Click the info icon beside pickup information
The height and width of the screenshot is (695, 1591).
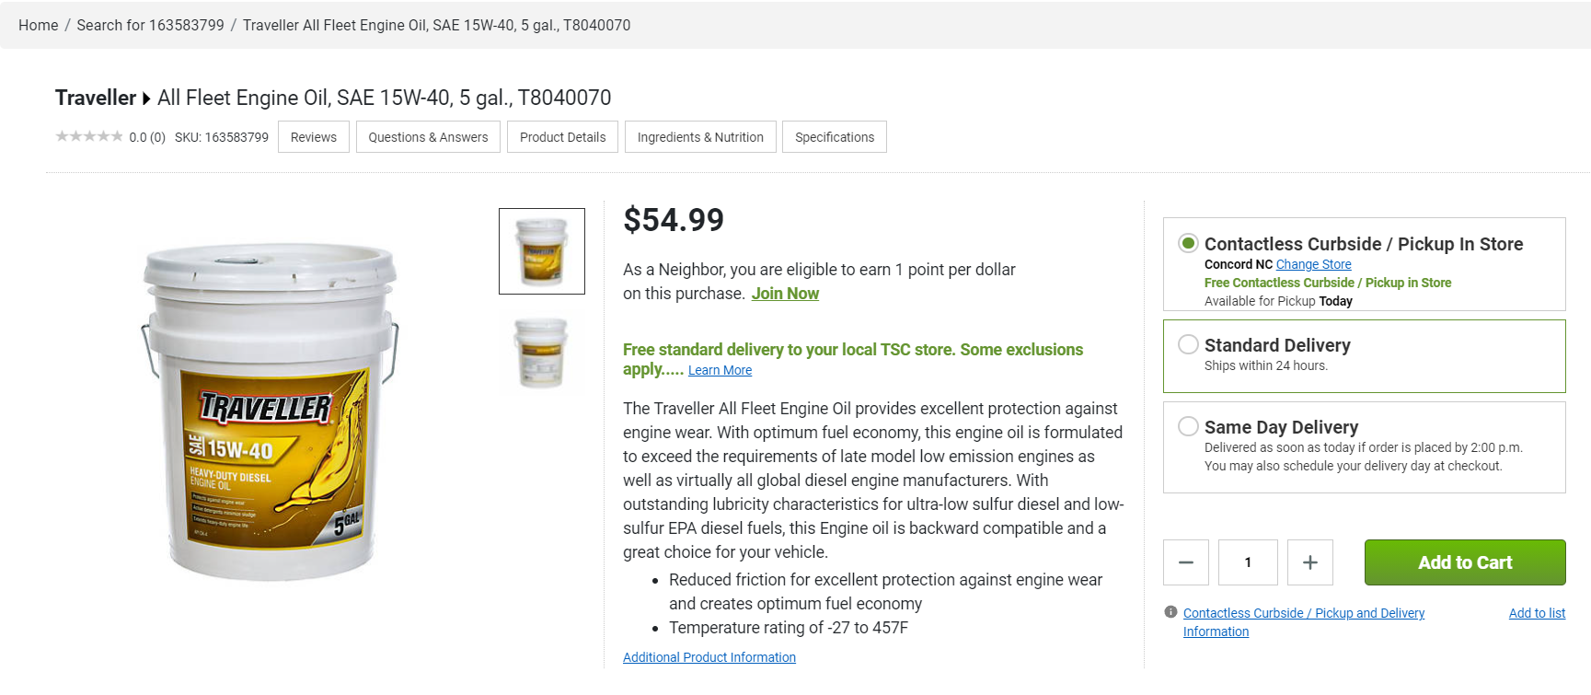pyautogui.click(x=1170, y=611)
